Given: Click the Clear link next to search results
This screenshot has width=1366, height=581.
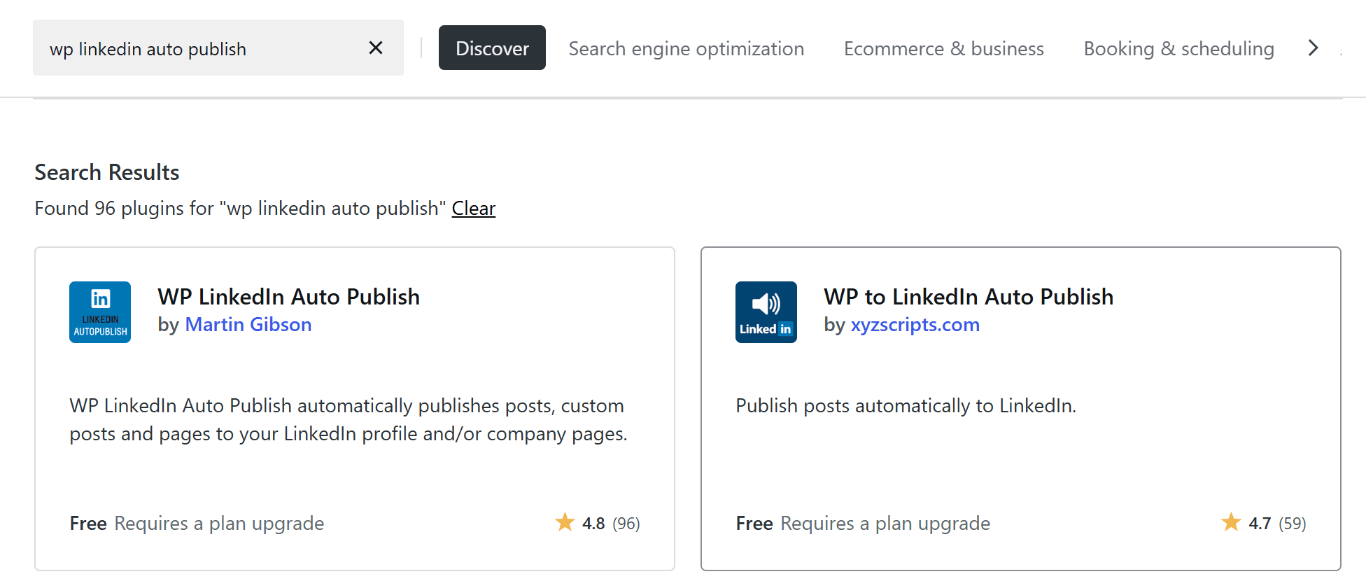Looking at the screenshot, I should 473,209.
